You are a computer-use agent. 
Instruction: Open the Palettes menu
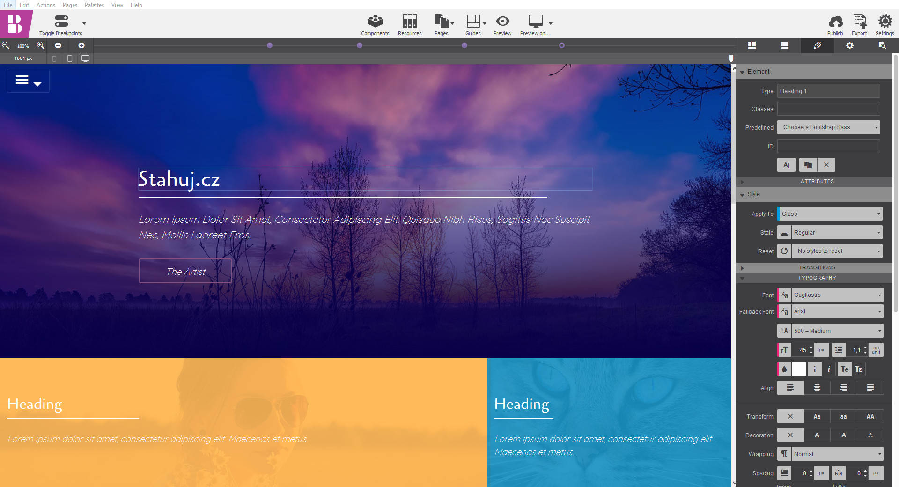[94, 5]
